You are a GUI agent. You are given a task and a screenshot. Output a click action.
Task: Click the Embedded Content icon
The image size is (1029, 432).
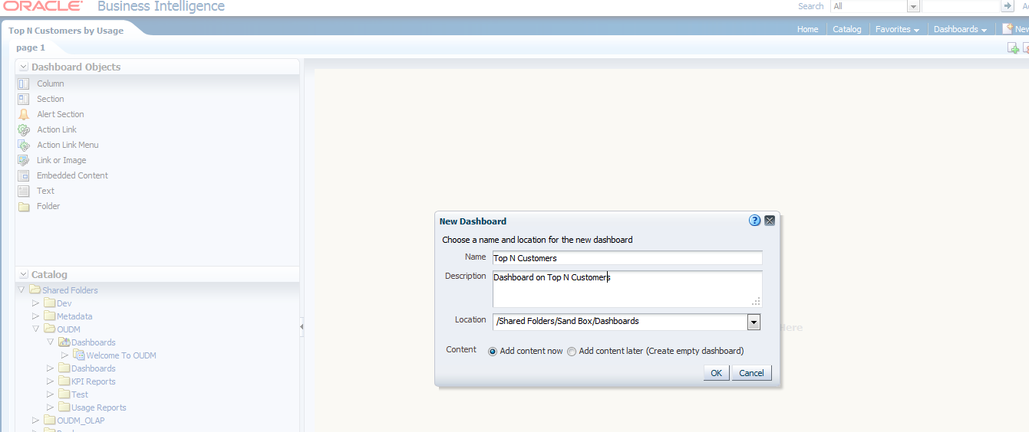pos(24,175)
